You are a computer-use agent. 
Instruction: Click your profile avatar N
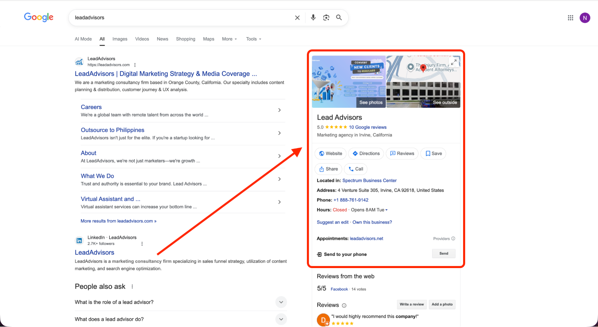click(x=585, y=18)
